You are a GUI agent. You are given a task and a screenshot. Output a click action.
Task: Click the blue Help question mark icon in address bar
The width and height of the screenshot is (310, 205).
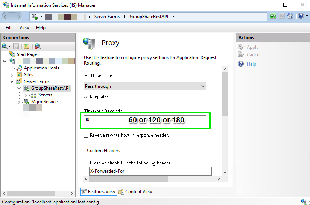point(301,16)
